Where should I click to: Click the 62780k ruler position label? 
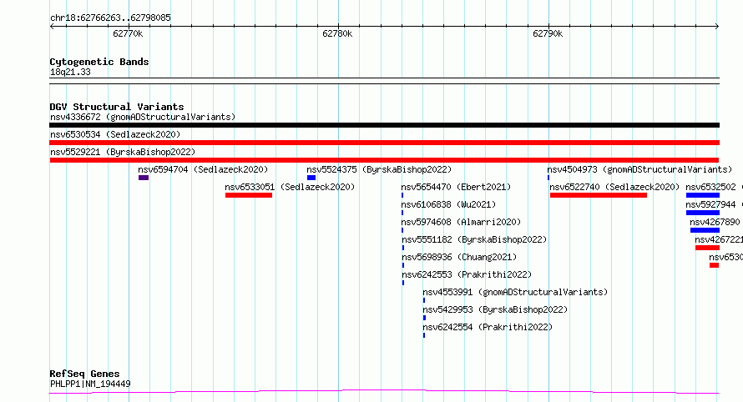[x=337, y=33]
